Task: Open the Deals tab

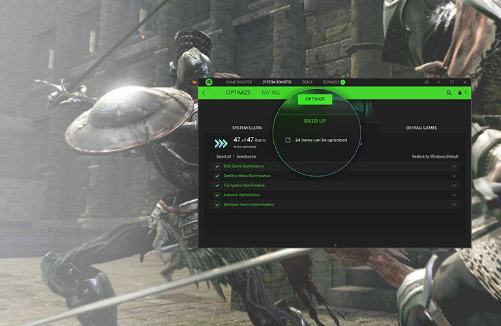Action: (x=307, y=82)
